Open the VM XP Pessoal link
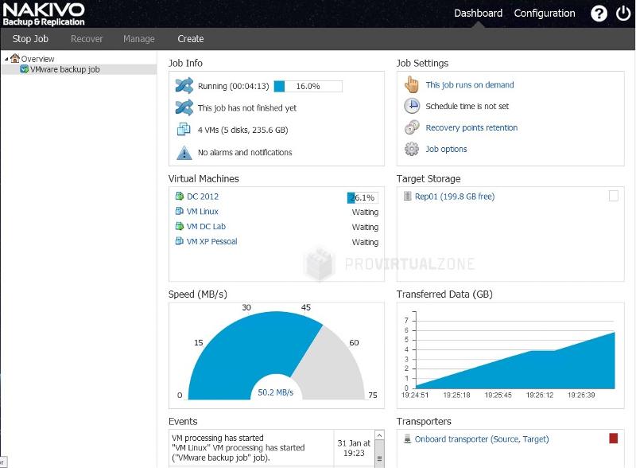This screenshot has width=636, height=468. click(211, 242)
